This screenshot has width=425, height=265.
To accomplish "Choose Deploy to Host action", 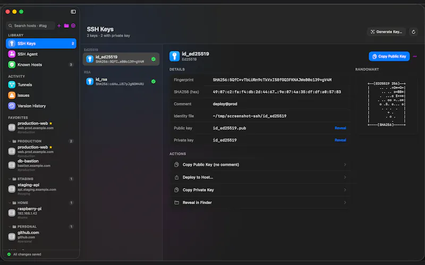I will point(260,178).
